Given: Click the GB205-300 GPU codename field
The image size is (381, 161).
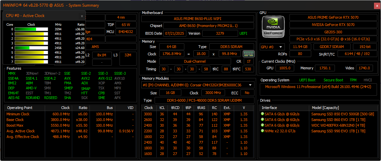Looking at the screenshot, I should tap(333, 32).
